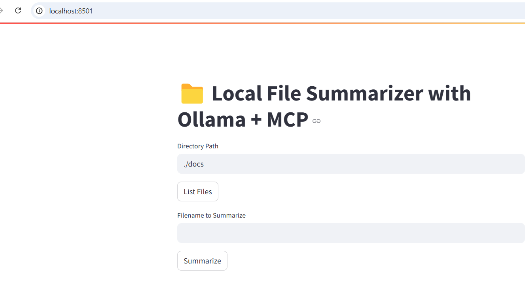Reload the page with the browser refresh icon
Screen dimensions: 525x290
[18, 11]
